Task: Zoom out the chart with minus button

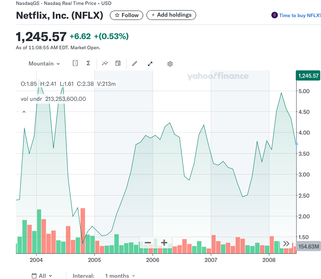Action: pyautogui.click(x=148, y=243)
